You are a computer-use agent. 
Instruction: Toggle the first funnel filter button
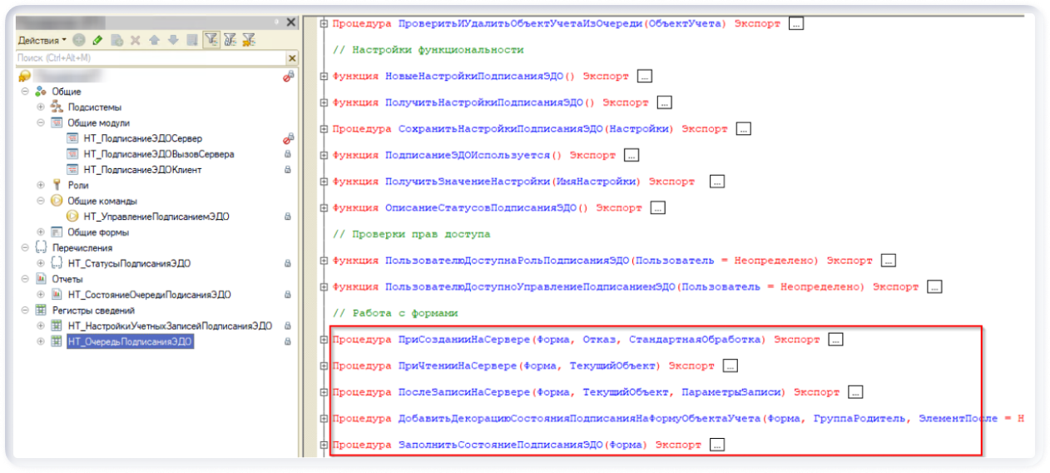pyautogui.click(x=211, y=40)
